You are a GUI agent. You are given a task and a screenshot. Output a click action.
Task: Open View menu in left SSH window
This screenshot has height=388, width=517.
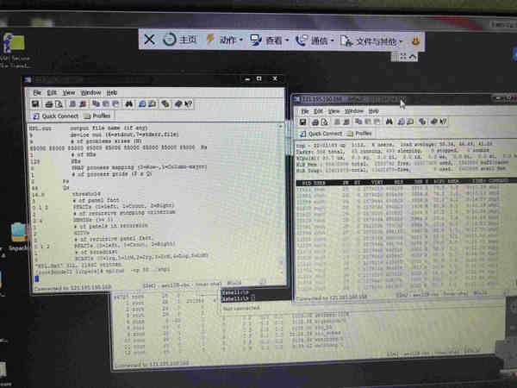(x=69, y=93)
